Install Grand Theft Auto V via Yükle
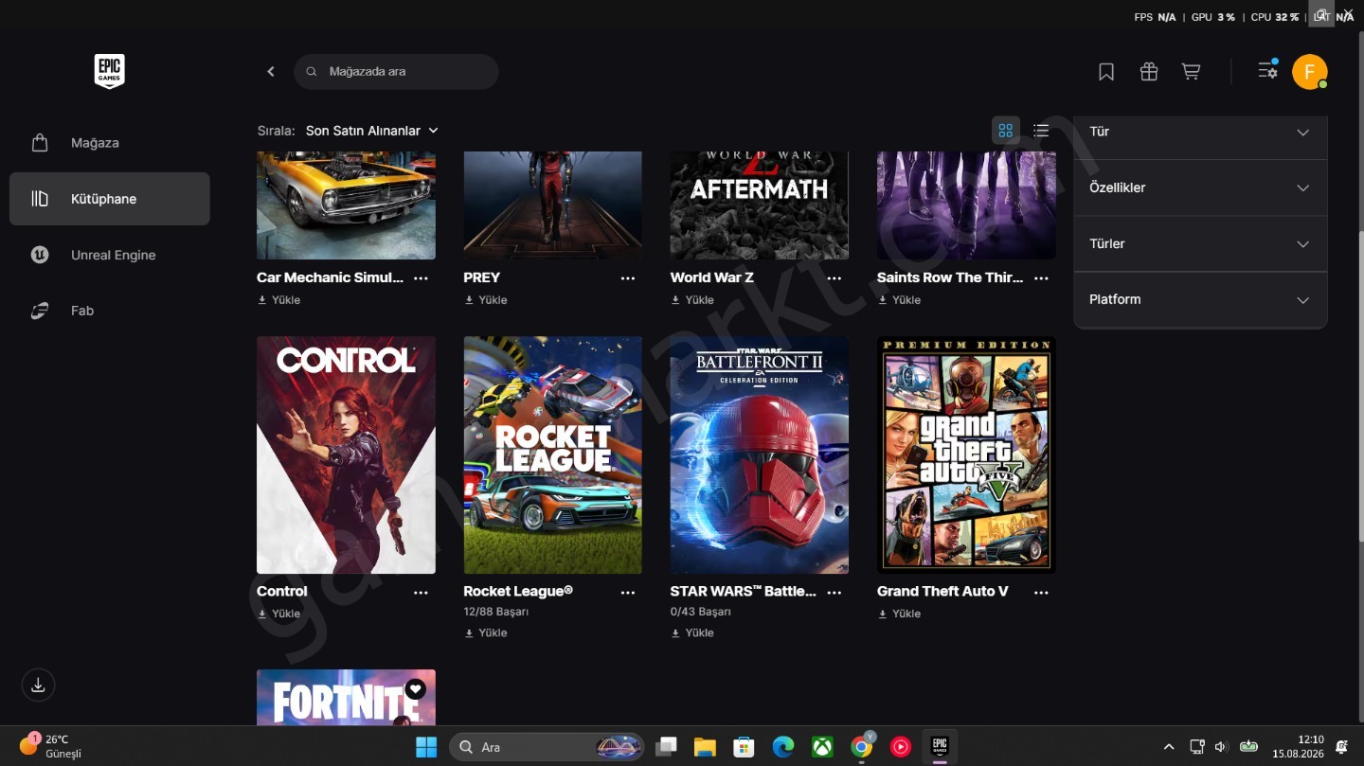1364x766 pixels. pos(899,614)
